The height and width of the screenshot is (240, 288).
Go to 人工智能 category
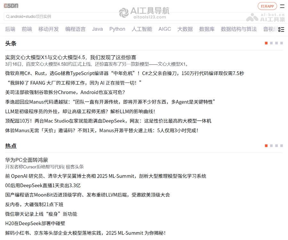[142, 29]
